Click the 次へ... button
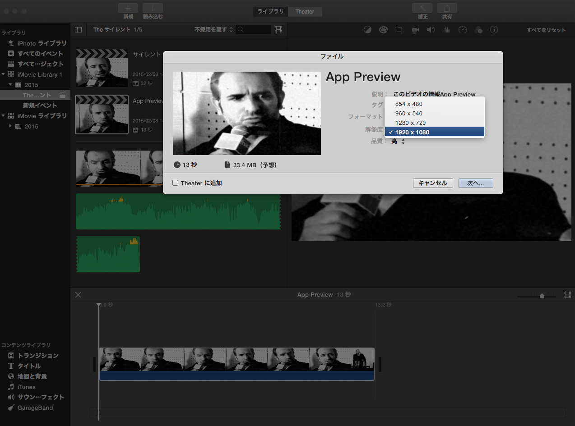The image size is (575, 426). pos(475,183)
